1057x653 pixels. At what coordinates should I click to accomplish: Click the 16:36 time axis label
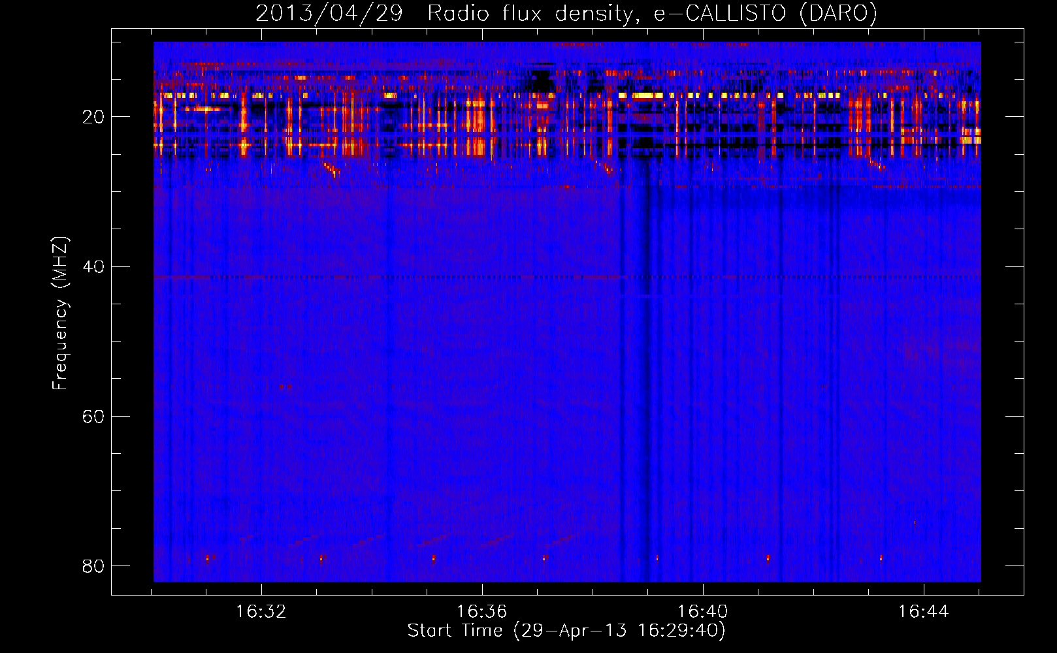[482, 612]
